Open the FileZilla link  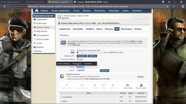click(133, 41)
